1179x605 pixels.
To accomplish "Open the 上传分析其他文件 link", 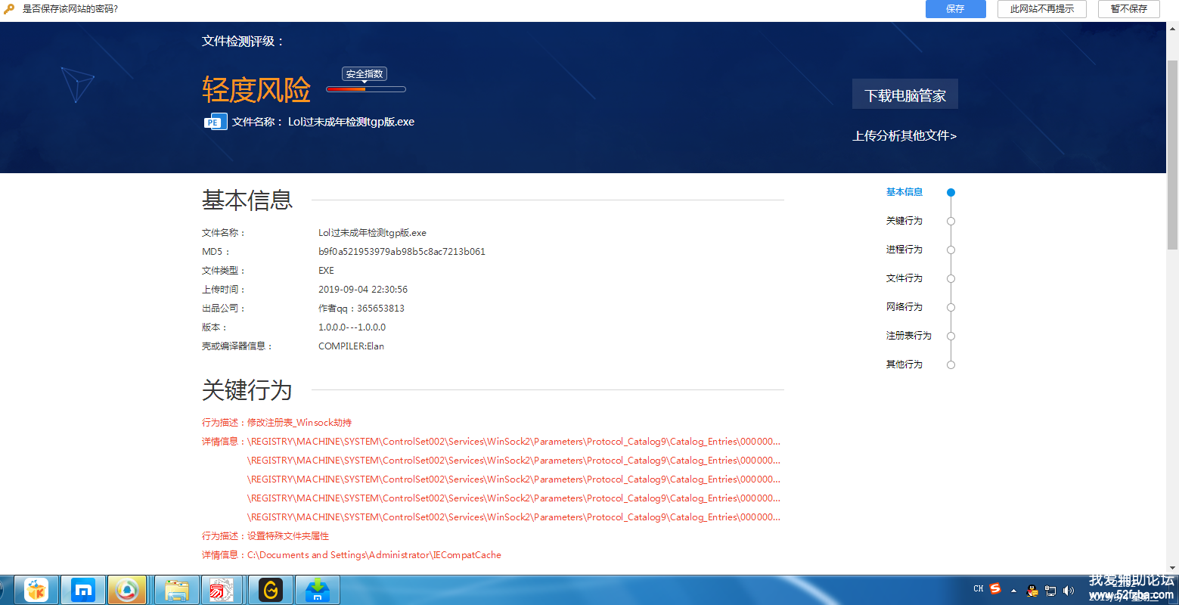I will point(904,136).
